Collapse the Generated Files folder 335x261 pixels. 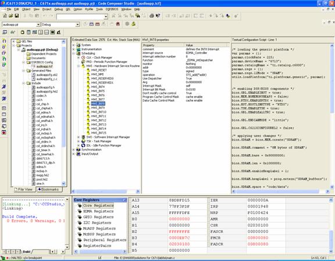24,70
